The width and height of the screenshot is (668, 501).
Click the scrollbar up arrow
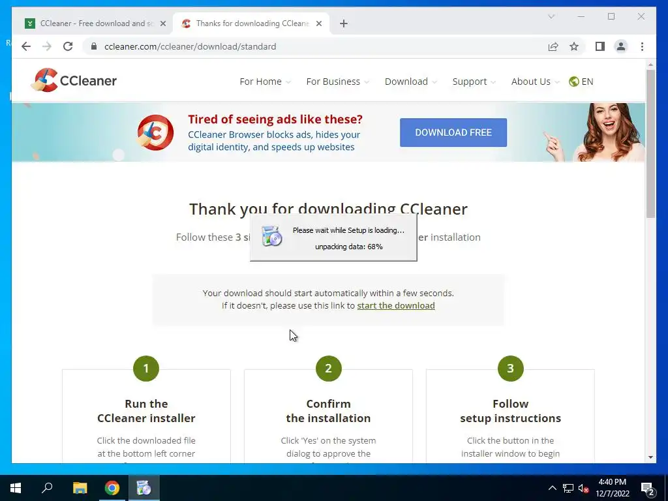point(650,65)
